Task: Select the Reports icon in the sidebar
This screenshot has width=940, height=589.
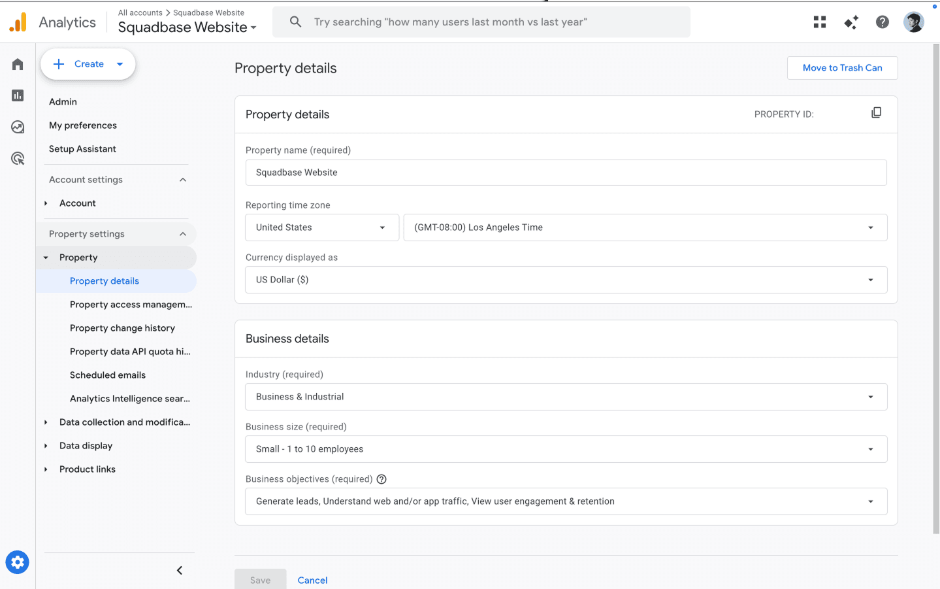Action: click(x=17, y=95)
